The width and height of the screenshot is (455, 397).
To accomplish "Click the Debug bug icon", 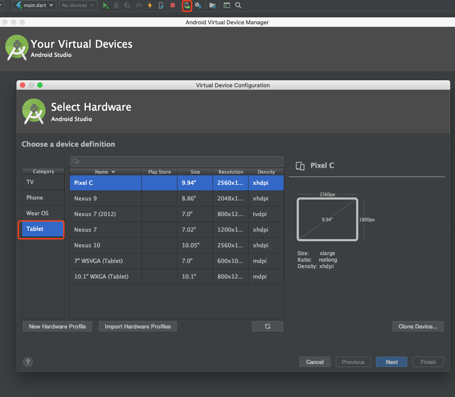I will coord(116,6).
